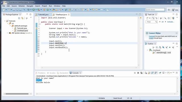Toggle Scroll Lock in Console toolbar
The image size is (182, 102).
pos(149,73)
